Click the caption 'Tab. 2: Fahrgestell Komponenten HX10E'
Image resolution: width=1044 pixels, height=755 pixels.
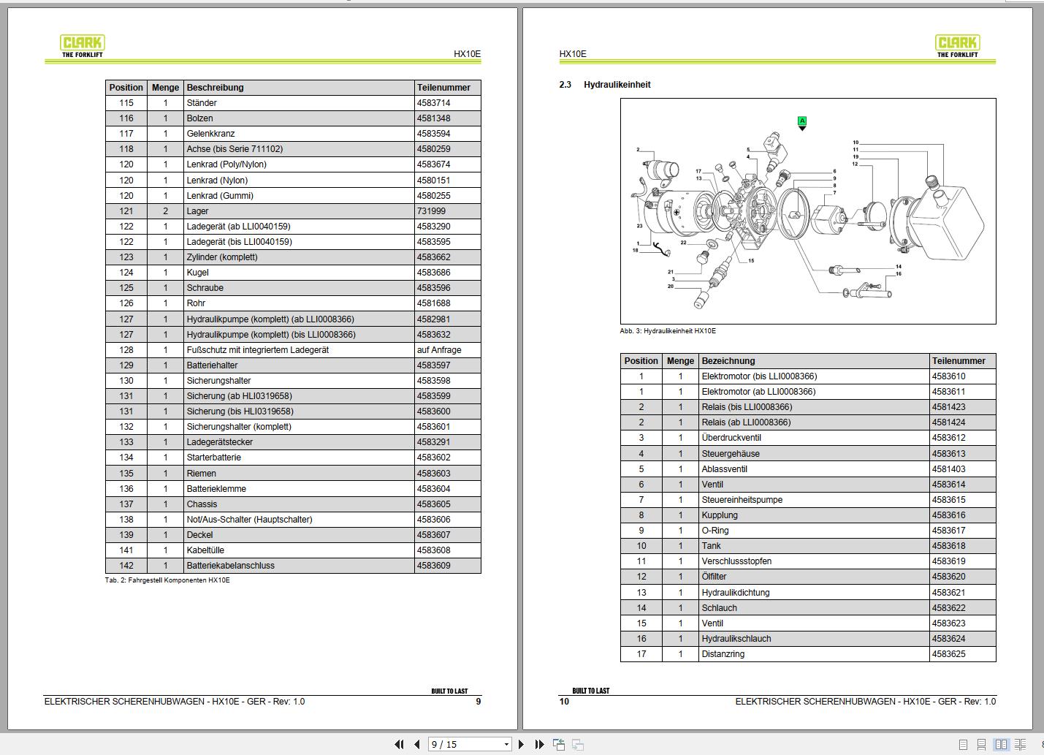pyautogui.click(x=167, y=580)
